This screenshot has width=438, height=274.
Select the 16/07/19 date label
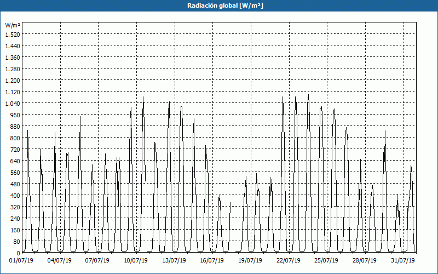tap(212, 261)
